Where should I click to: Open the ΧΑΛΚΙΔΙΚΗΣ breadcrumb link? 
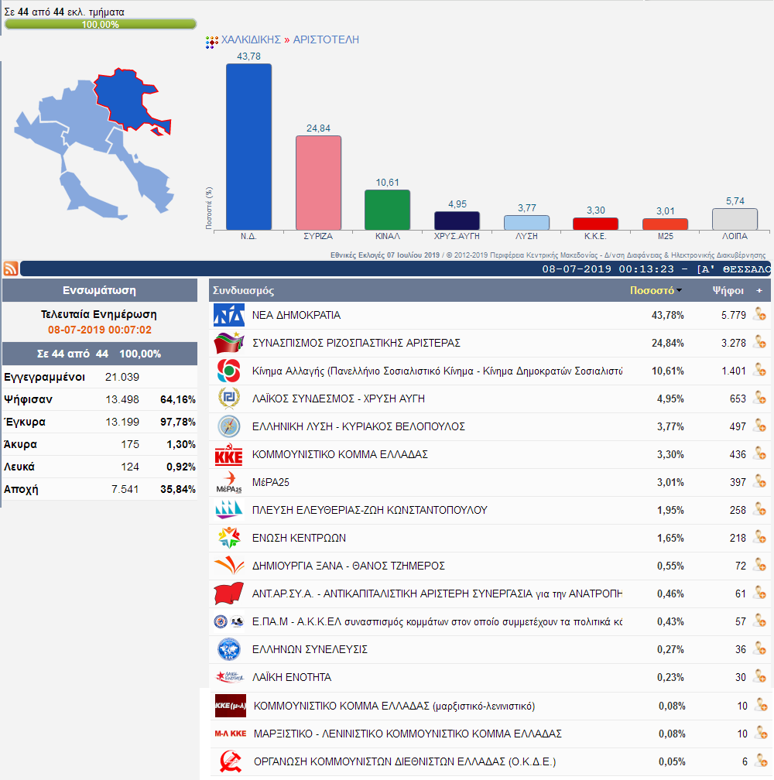251,39
